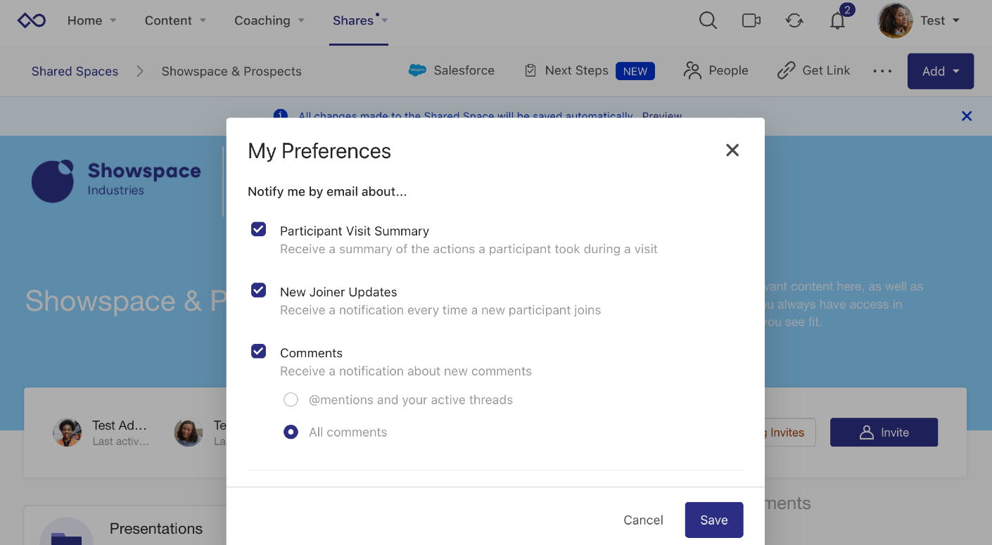
Task: Navigate to Shared Spaces breadcrumb link
Action: 74,71
